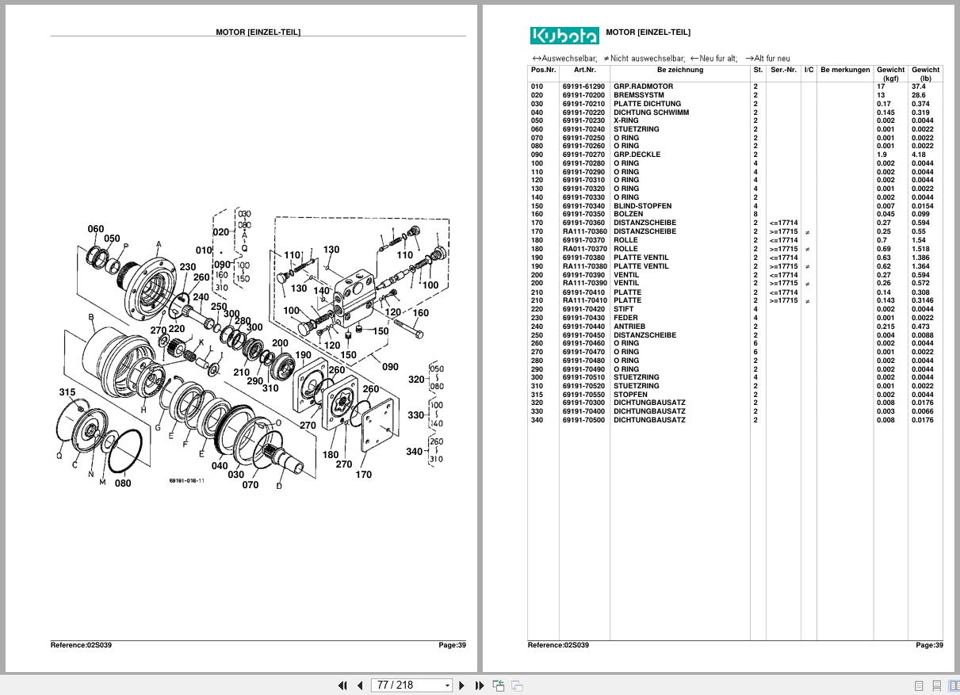Click the Kubota logo
The width and height of the screenshot is (960, 695).
[564, 36]
